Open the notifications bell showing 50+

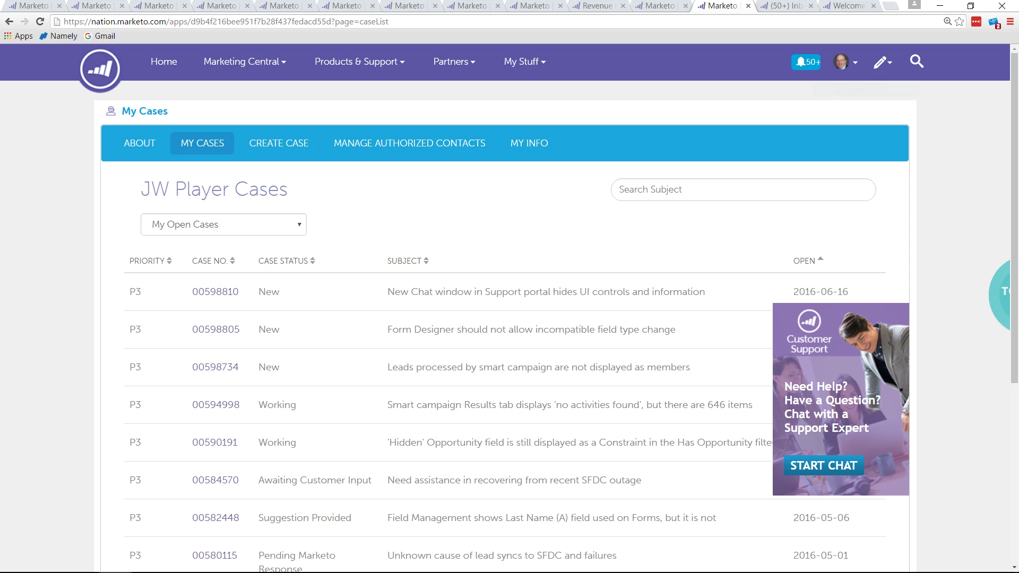pyautogui.click(x=806, y=62)
